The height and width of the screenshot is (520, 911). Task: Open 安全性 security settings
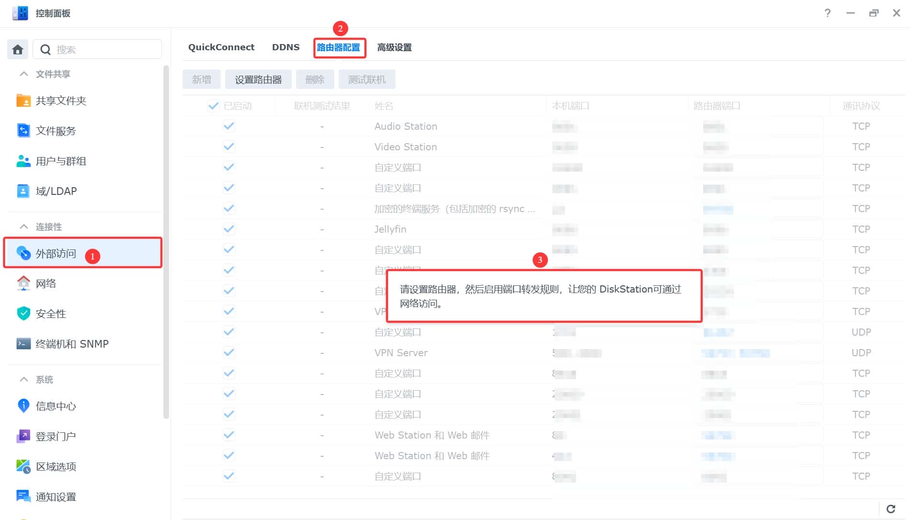51,314
